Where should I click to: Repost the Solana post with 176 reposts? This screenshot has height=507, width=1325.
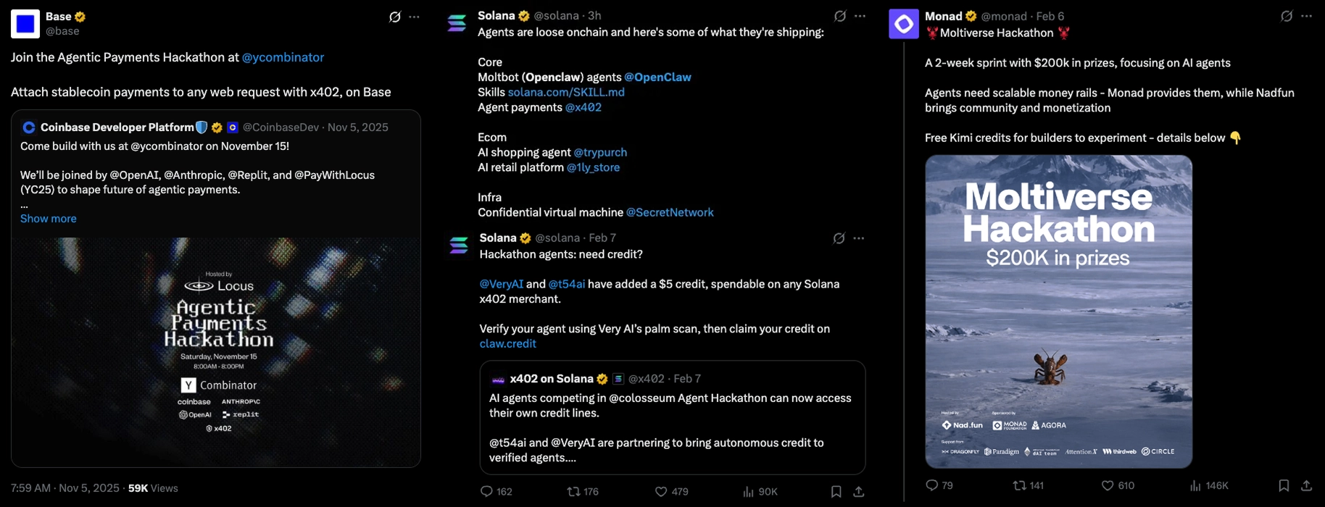573,492
